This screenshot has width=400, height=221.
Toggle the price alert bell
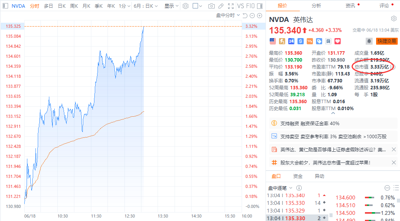tap(369, 41)
